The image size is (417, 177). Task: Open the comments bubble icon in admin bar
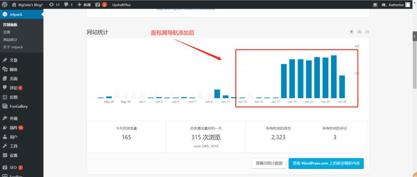66,4
